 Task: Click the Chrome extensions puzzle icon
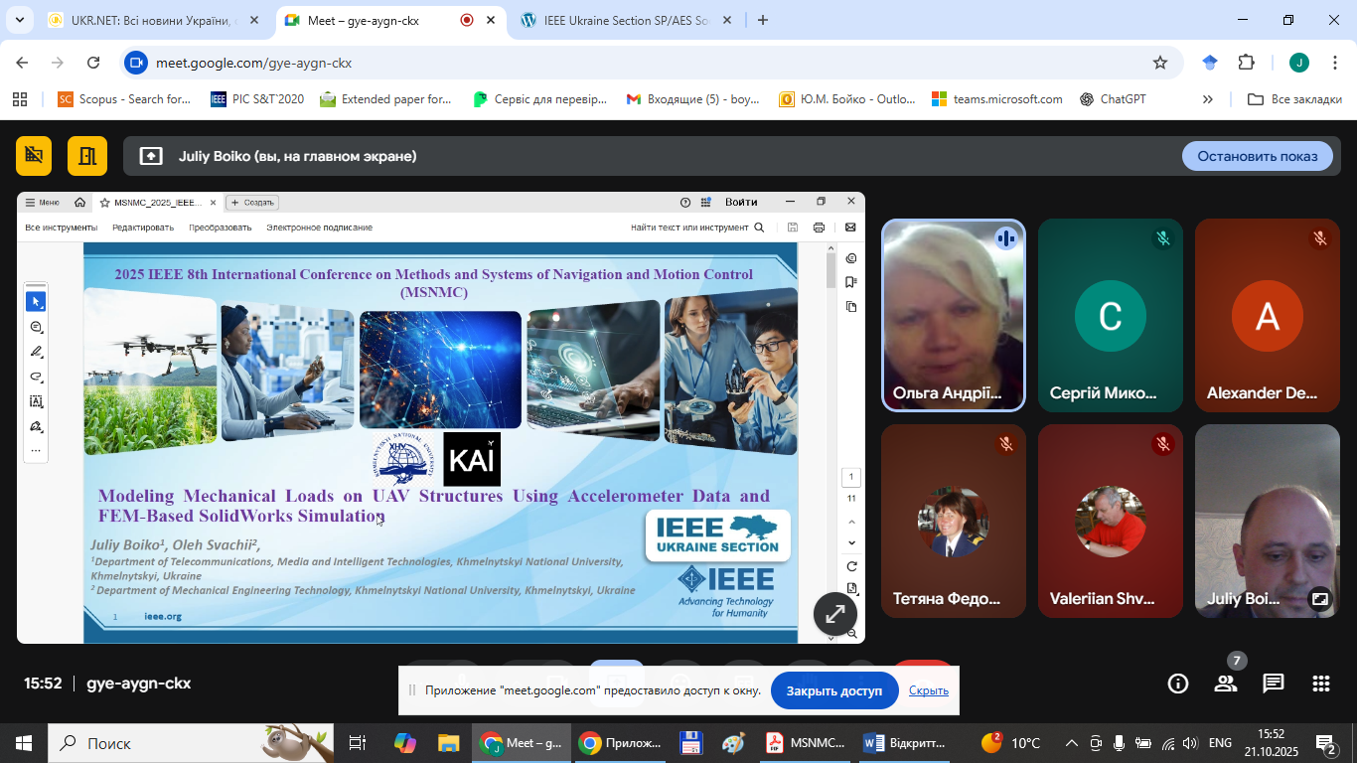point(1246,63)
